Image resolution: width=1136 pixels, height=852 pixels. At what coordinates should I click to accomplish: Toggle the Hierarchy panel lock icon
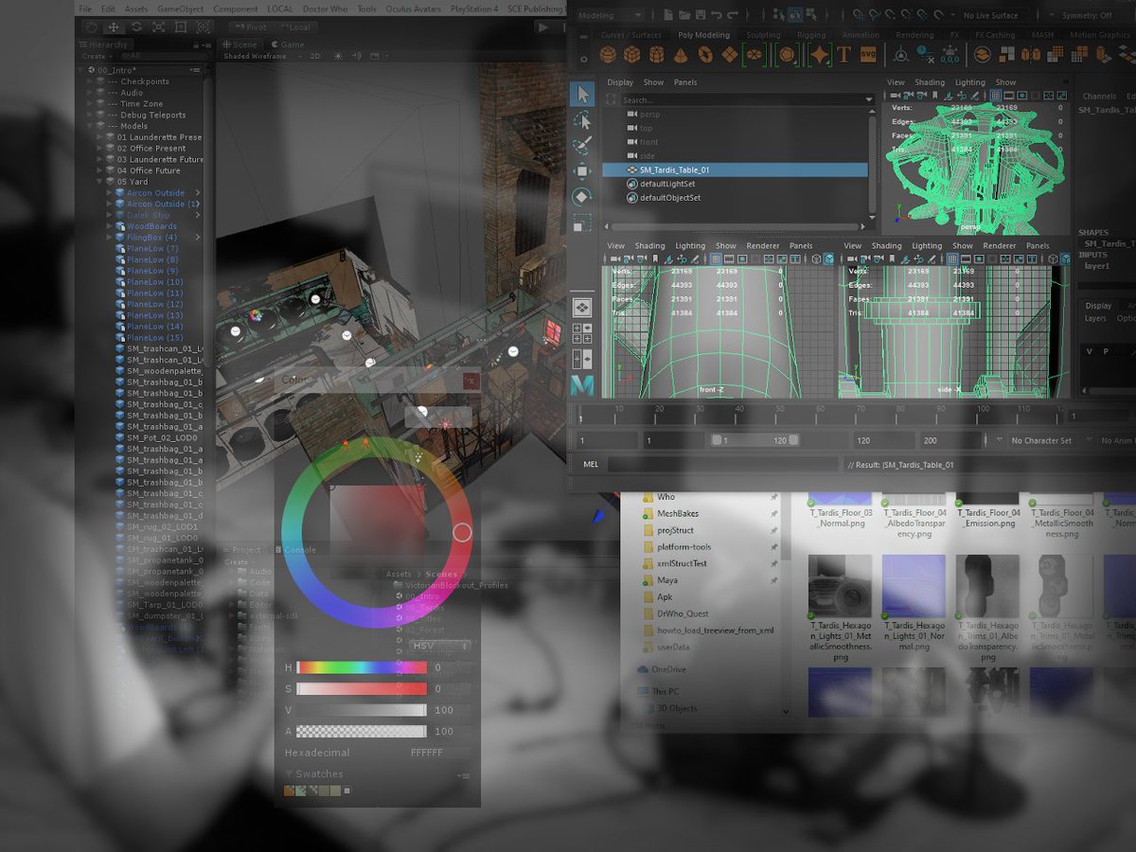(x=196, y=45)
